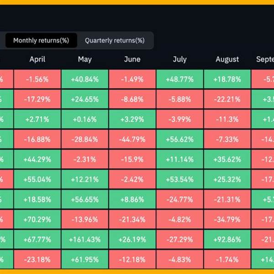Select the +56.62% July cell
The image size is (274, 274).
pos(179,139)
